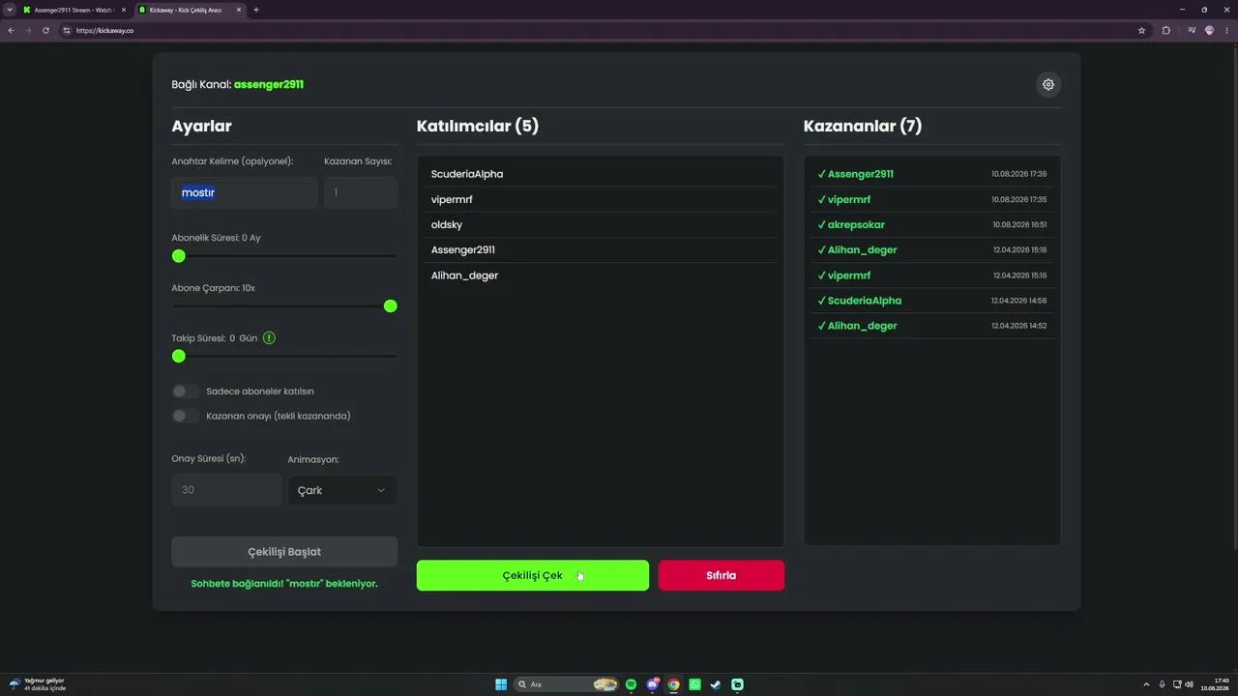The width and height of the screenshot is (1238, 696).
Task: Click the forward navigation arrow
Action: (28, 30)
